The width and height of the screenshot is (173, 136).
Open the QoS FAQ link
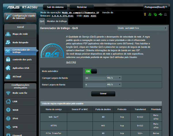pyautogui.click(x=71, y=62)
